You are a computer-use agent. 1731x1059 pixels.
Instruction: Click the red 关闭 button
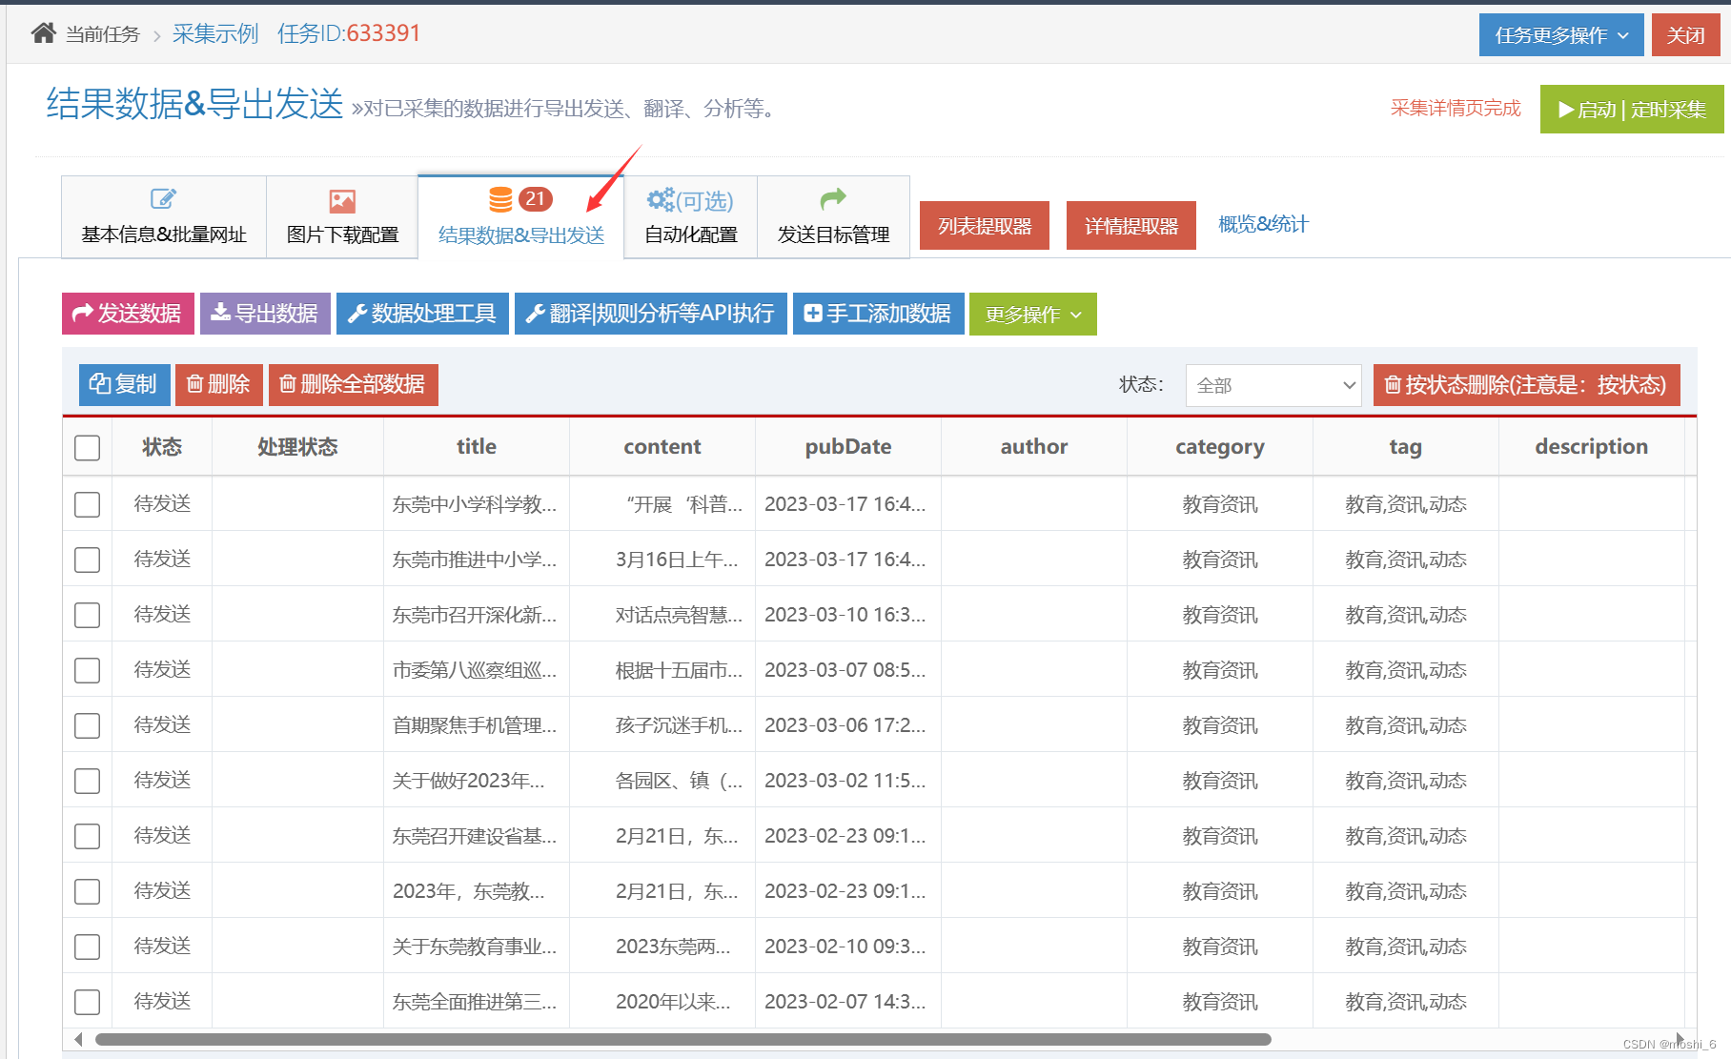coord(1685,35)
